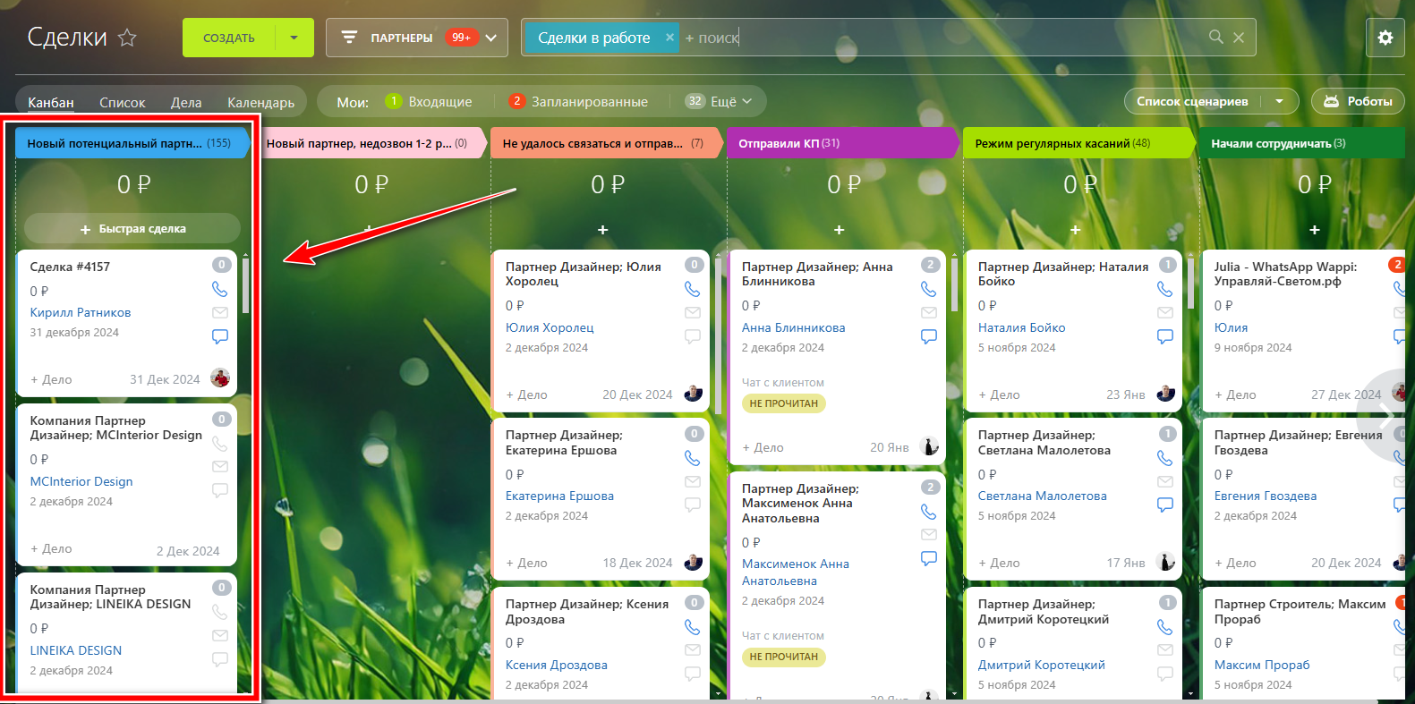Screen dimensions: 1415x704
Task: Click the search magnifier icon
Action: pyautogui.click(x=1215, y=37)
